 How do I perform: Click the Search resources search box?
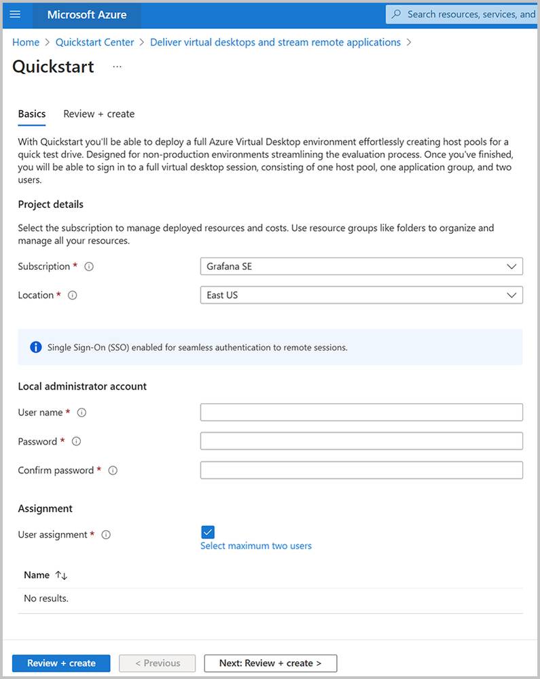point(461,14)
